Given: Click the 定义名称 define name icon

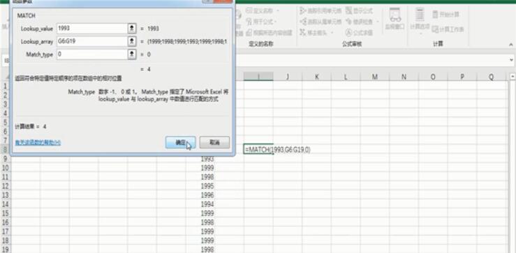Looking at the screenshot, I should [x=249, y=11].
